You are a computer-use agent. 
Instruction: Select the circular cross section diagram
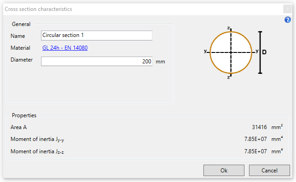click(x=231, y=52)
